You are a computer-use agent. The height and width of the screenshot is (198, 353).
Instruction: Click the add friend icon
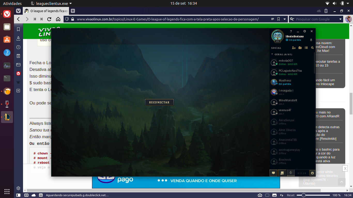294,48
